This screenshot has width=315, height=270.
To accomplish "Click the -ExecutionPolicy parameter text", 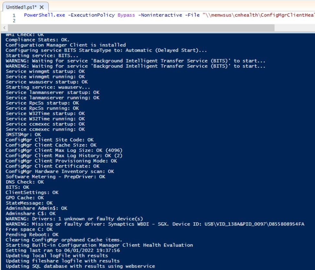I will pos(91,15).
